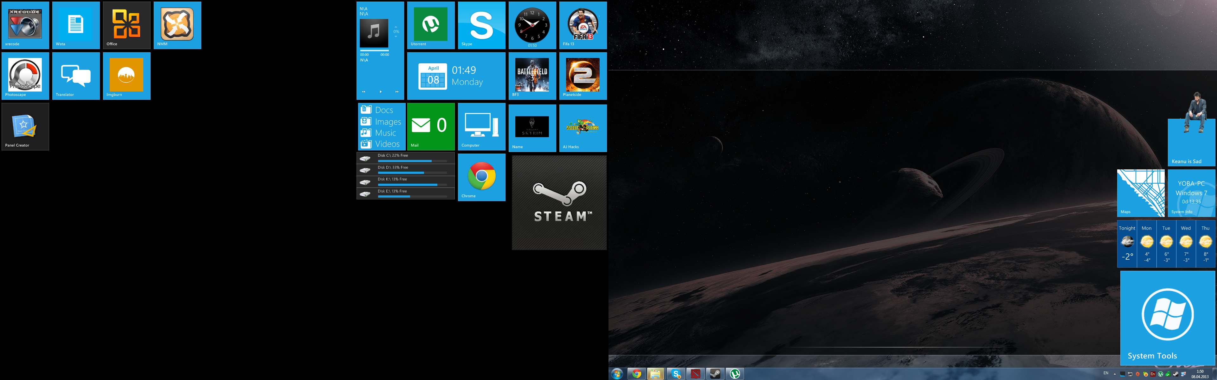This screenshot has width=1217, height=380.
Task: Open the System Tools tile
Action: pos(1167,318)
